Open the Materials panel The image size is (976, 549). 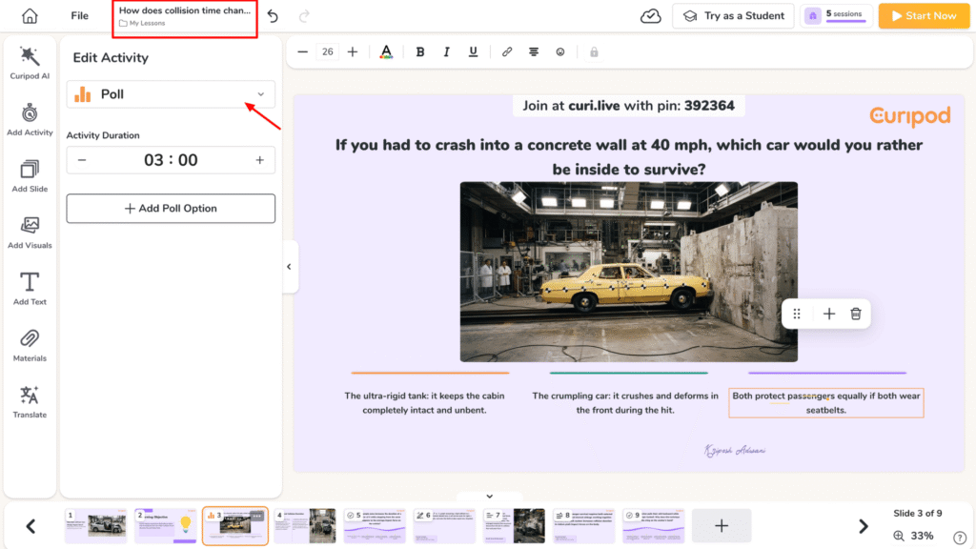click(x=30, y=345)
